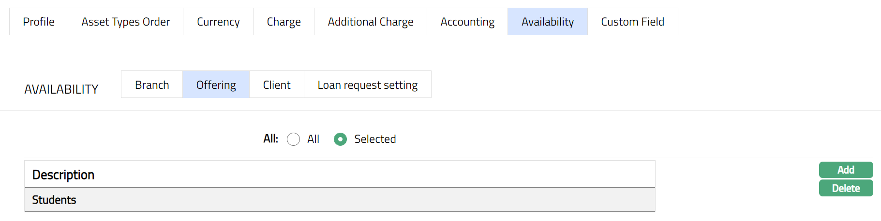Select the Students row in table
Image resolution: width=881 pixels, height=221 pixels.
tap(54, 200)
